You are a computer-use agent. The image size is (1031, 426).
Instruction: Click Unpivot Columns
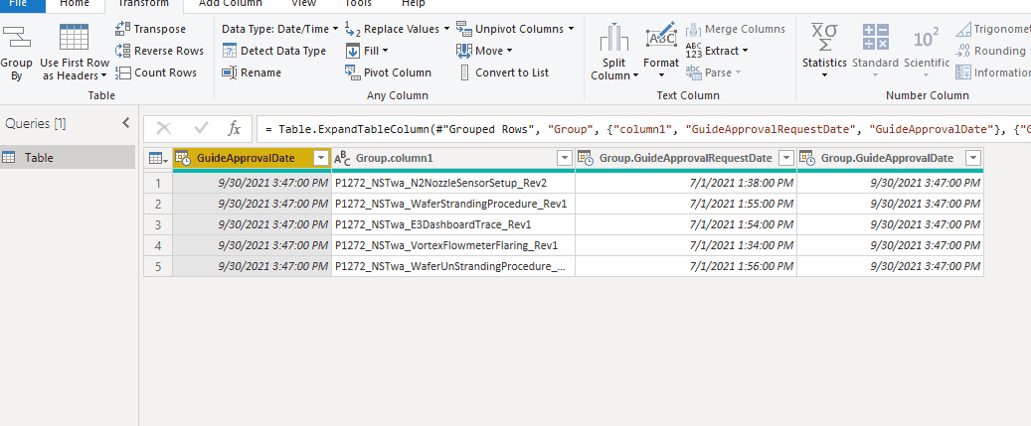pyautogui.click(x=510, y=29)
